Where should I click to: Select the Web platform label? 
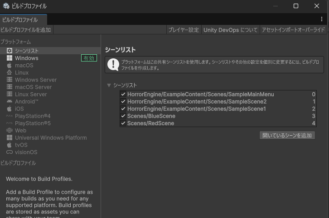[x=20, y=130]
